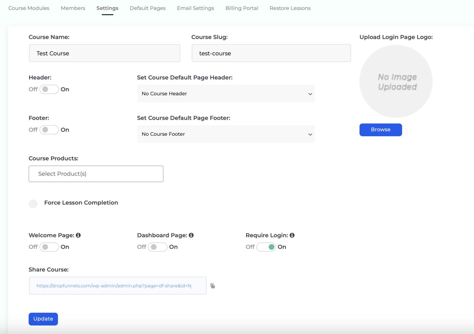
Task: Enable the Welcome Page toggle
Action: pyautogui.click(x=49, y=247)
